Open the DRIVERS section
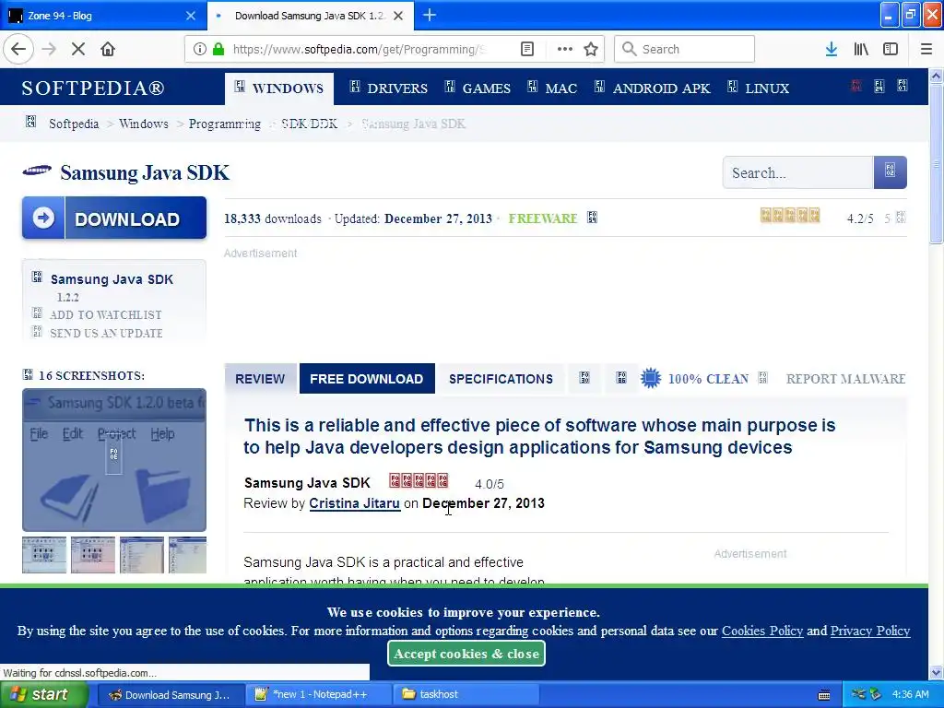Screen dimensions: 944x708 point(389,88)
